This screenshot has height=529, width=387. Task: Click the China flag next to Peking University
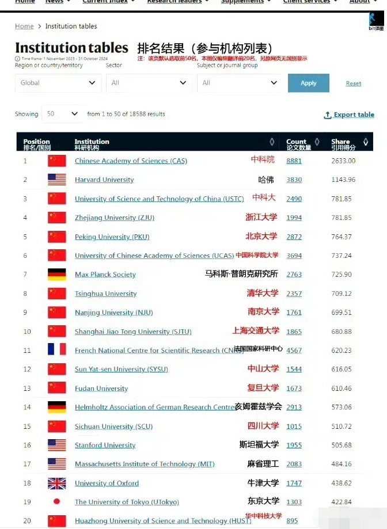coord(56,237)
